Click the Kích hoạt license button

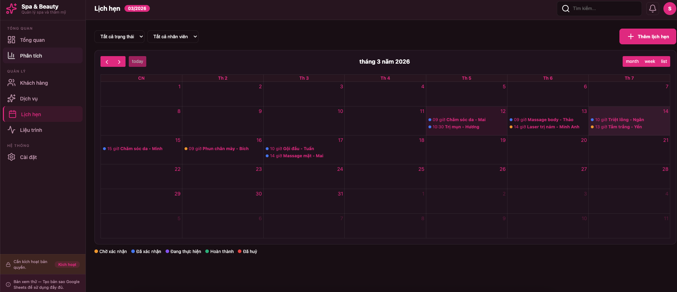[x=67, y=264]
